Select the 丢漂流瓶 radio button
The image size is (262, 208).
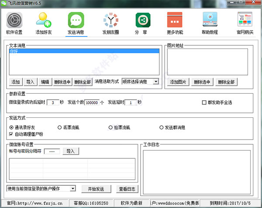[x=59, y=127]
